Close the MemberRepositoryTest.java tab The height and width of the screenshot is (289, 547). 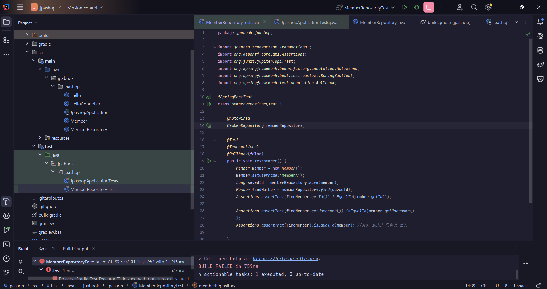point(264,22)
